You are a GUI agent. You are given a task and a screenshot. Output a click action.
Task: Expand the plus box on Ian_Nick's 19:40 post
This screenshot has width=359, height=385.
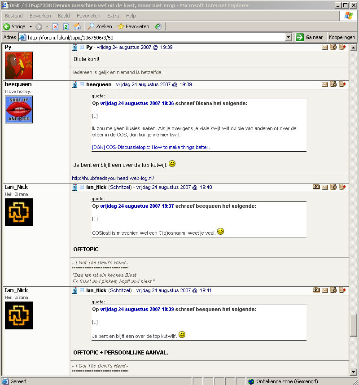click(x=82, y=187)
